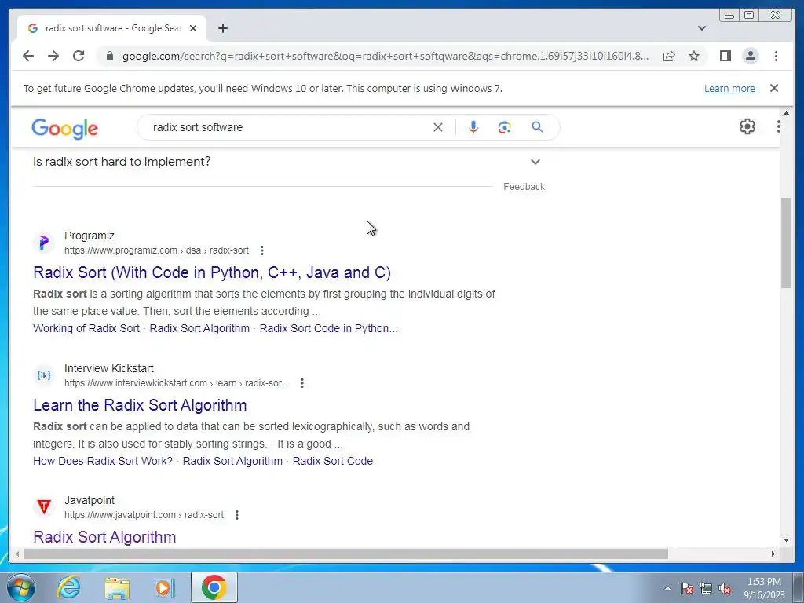Viewport: 804px width, 603px height.
Task: Select the Chrome taskbar button
Action: click(x=214, y=587)
